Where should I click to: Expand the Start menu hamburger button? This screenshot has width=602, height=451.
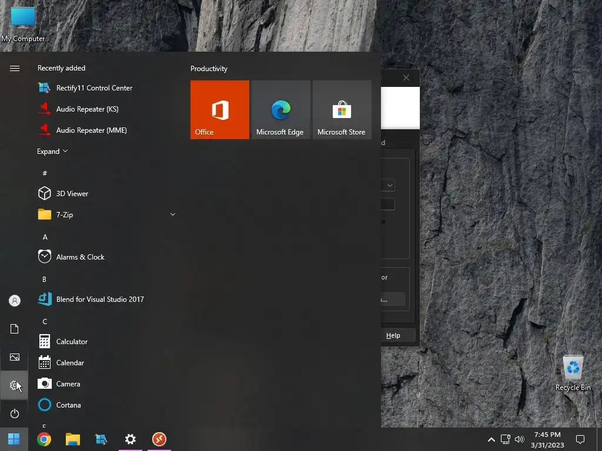pyautogui.click(x=15, y=68)
